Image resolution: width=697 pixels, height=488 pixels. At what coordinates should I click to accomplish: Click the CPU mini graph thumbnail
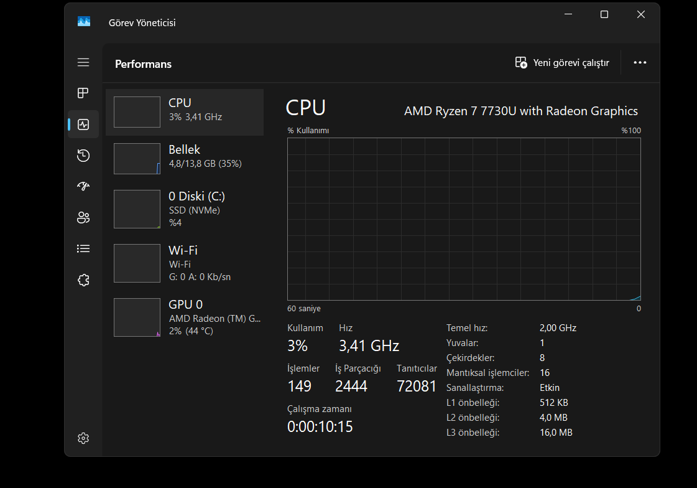click(137, 112)
